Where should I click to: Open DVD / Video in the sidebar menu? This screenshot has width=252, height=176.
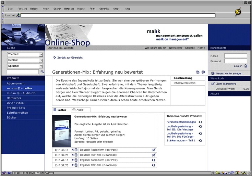(23, 103)
